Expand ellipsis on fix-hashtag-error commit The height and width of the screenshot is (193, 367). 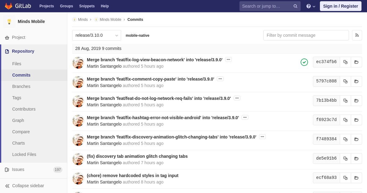point(245,117)
